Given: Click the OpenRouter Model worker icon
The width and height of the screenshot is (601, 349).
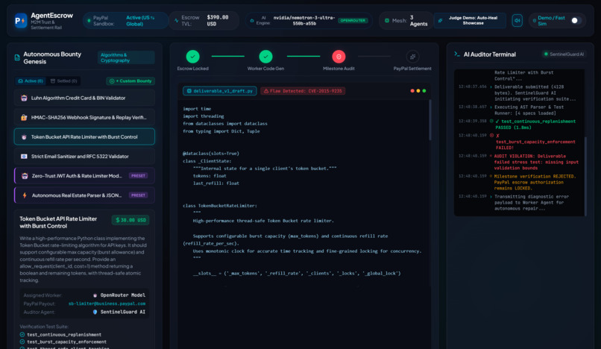Looking at the screenshot, I should point(95,295).
